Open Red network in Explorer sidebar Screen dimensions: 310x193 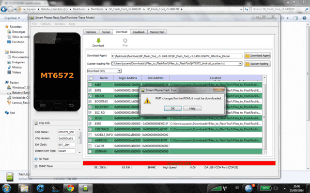pos(12,113)
